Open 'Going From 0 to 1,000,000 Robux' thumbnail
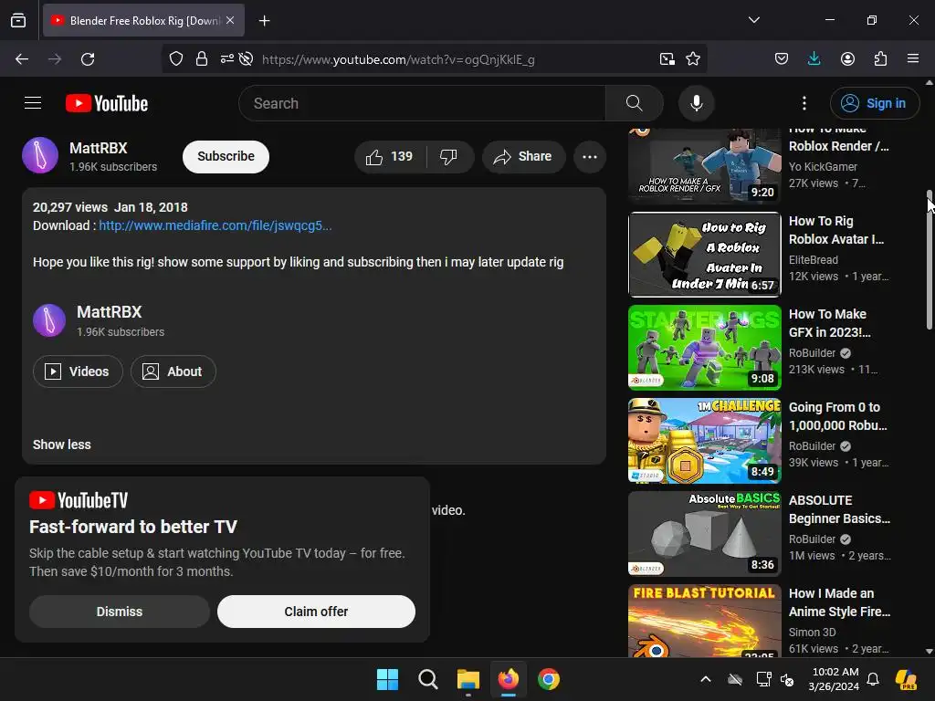This screenshot has height=701, width=935. click(x=704, y=441)
